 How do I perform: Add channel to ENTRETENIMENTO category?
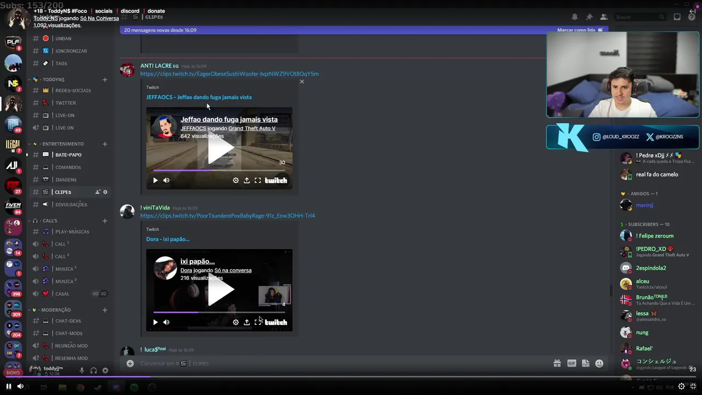[x=105, y=144]
